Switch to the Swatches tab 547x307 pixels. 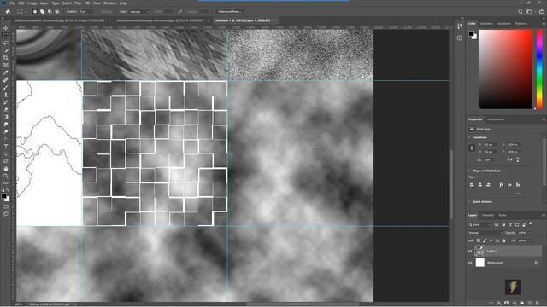click(x=486, y=24)
